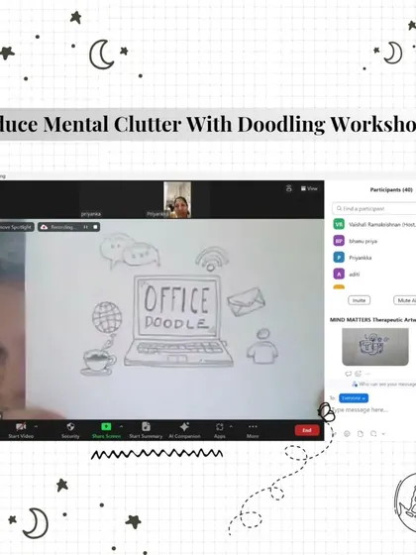
Task: Pause the cloud recording
Action: coord(85,227)
